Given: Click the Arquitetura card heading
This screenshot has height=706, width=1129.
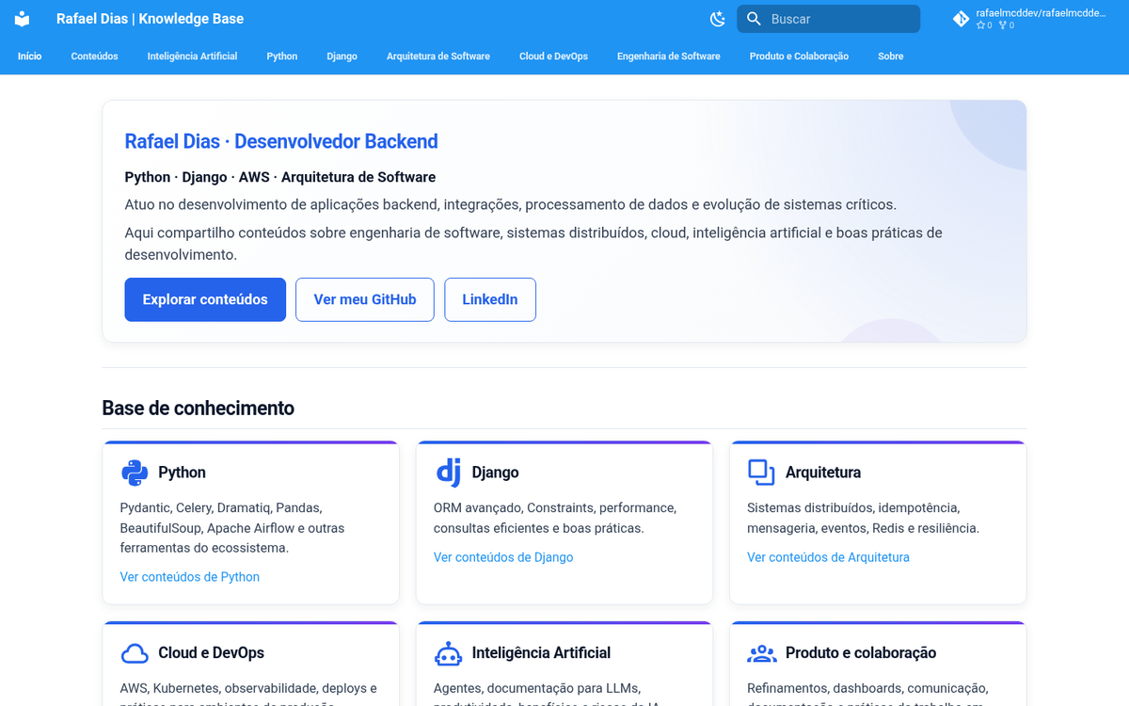Looking at the screenshot, I should point(823,473).
